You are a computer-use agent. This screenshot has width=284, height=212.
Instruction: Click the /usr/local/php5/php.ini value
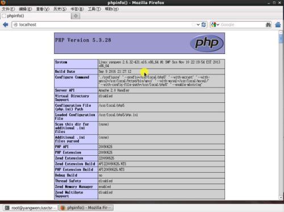(x=118, y=115)
